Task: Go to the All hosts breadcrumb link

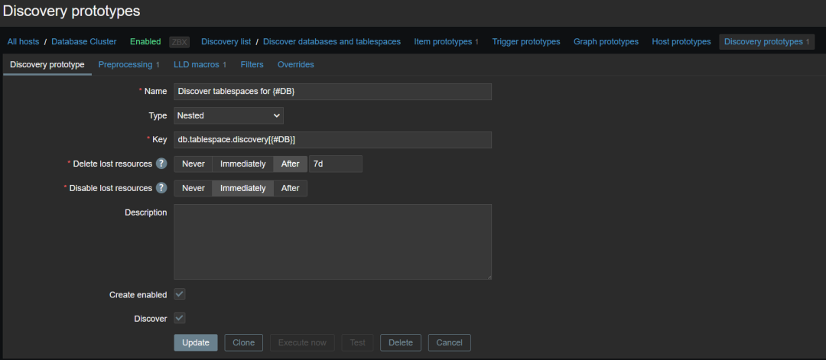Action: (x=23, y=41)
